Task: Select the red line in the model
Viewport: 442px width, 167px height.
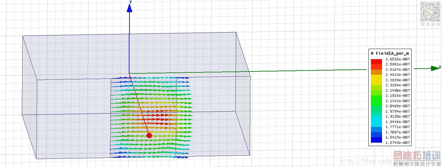Action: click(x=139, y=104)
